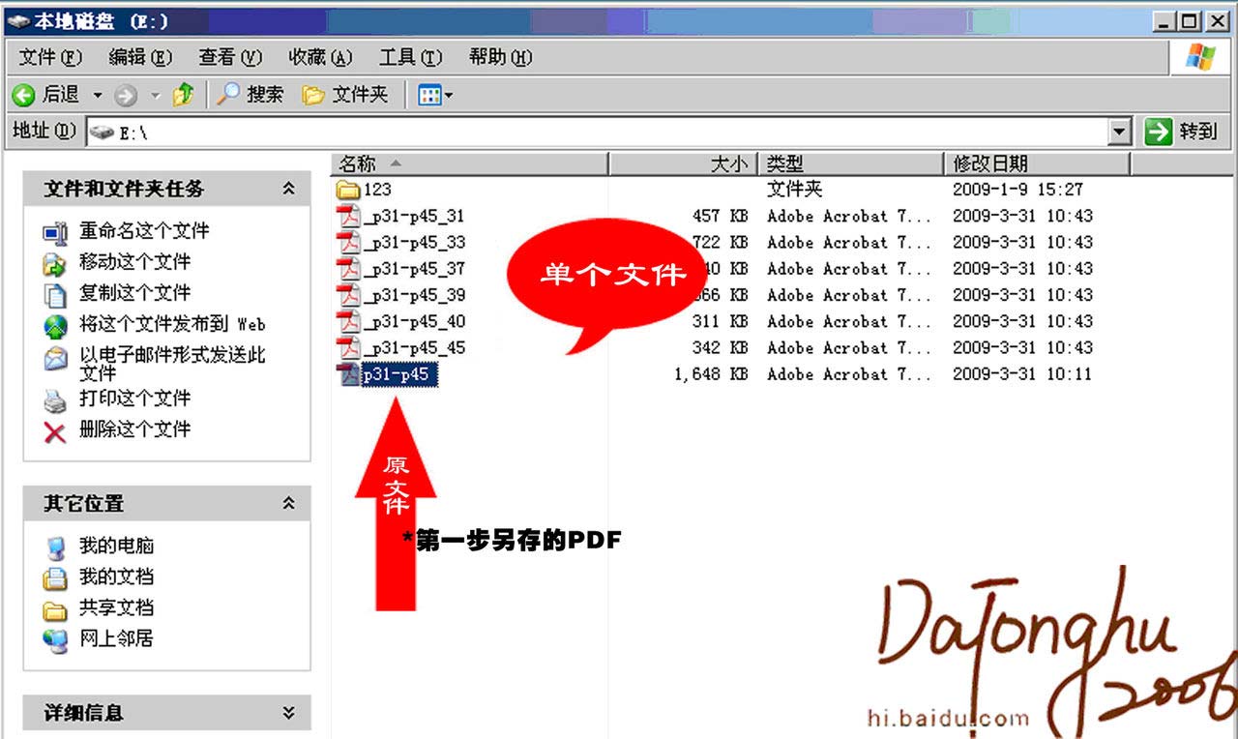Click icon of highlighted p31-p45 file

point(348,374)
